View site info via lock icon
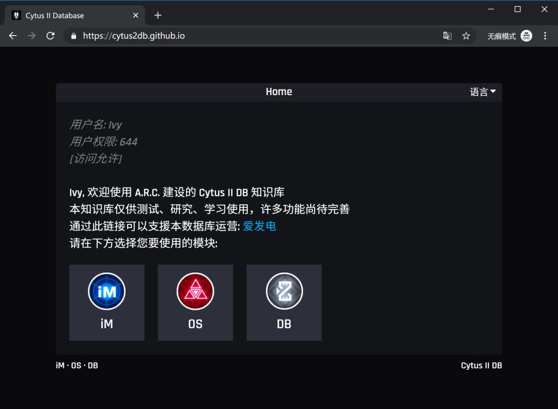Screen dimensions: 558x409 [74, 36]
